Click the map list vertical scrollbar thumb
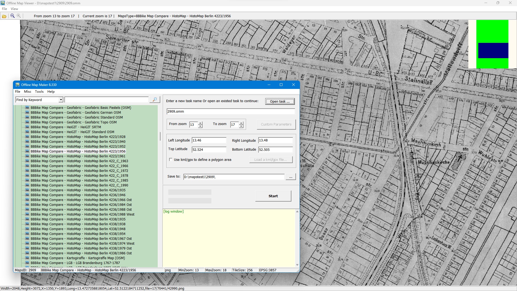This screenshot has width=517, height=291. point(160,136)
